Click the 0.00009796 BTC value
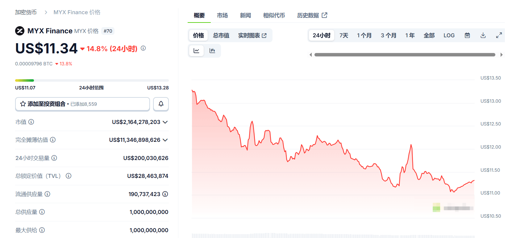Screen dimensions: 516x238 tap(34, 64)
